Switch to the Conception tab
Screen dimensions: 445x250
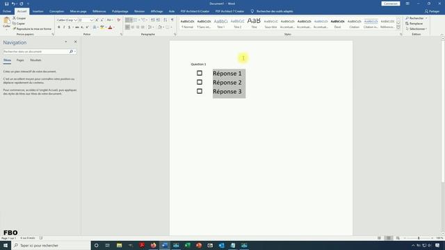pyautogui.click(x=56, y=11)
